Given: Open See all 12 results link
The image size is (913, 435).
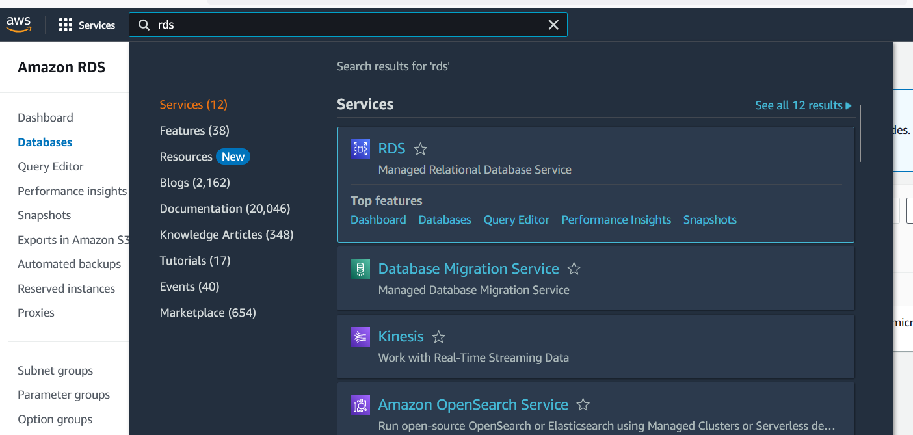Looking at the screenshot, I should [x=803, y=105].
